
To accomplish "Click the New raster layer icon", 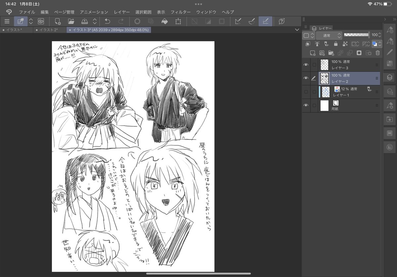I will pyautogui.click(x=312, y=53).
